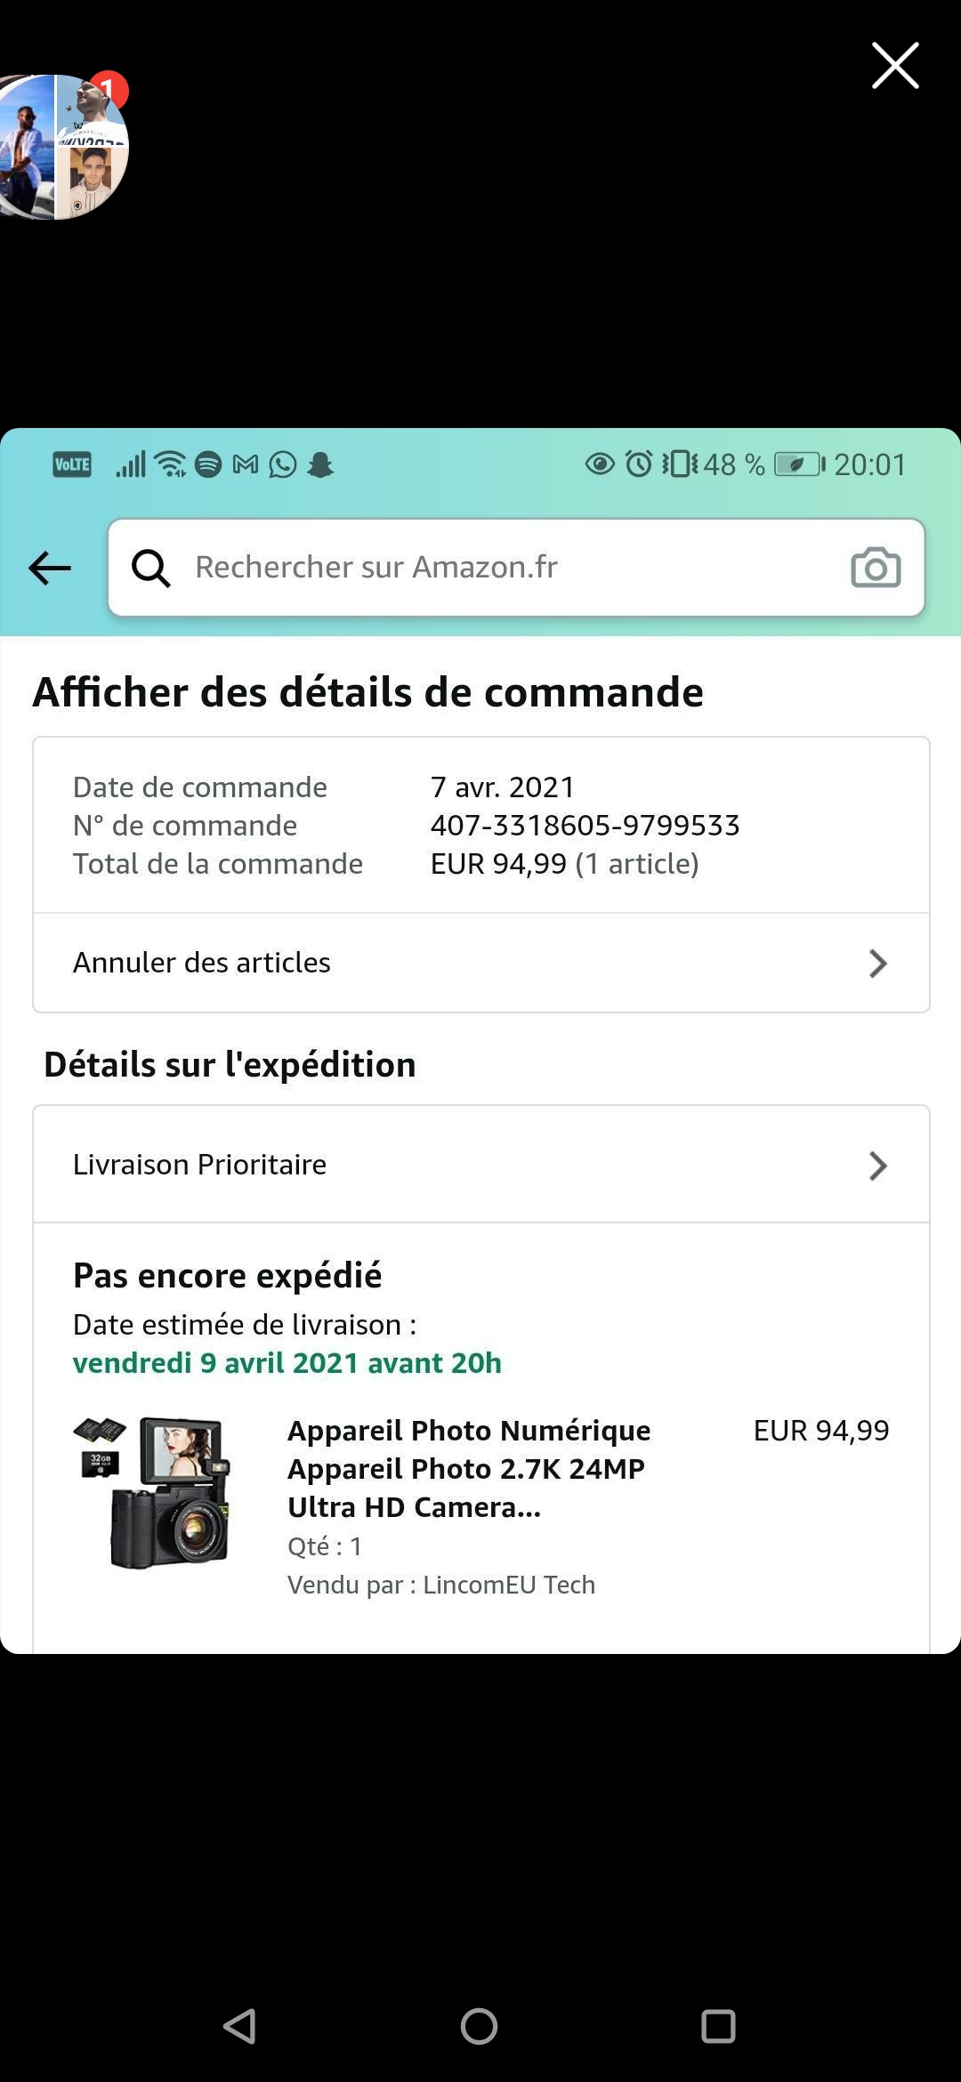
Task: Tap the Snapchat ghost notification icon
Action: tap(320, 464)
